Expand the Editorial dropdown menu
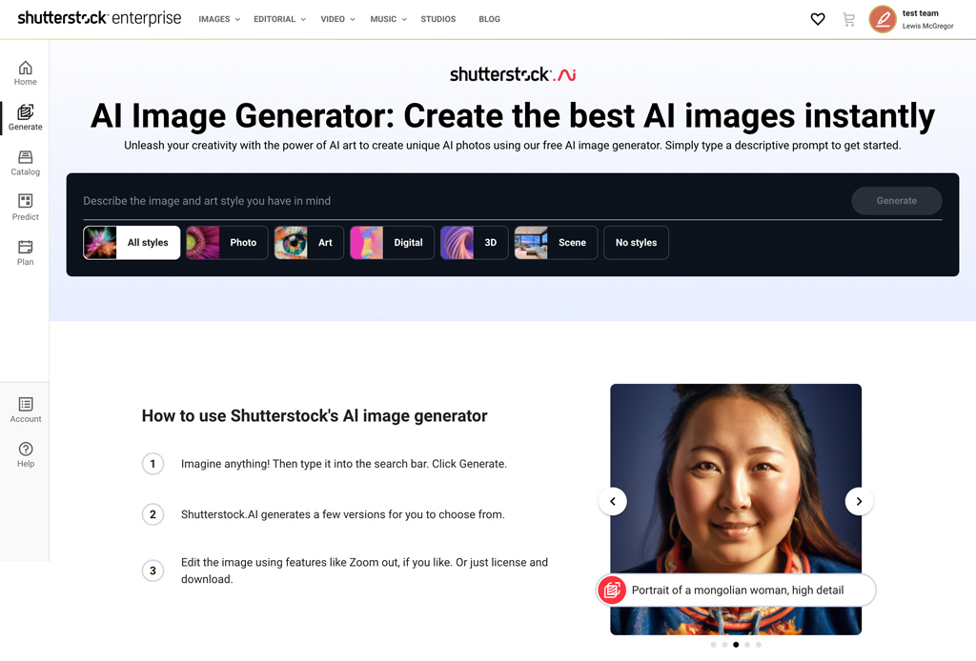This screenshot has width=976, height=661. click(x=279, y=19)
